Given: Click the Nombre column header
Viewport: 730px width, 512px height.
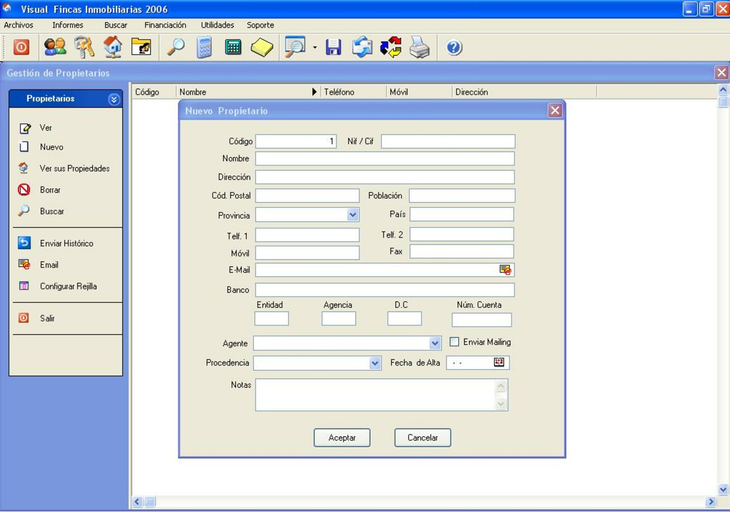Looking at the screenshot, I should 247,92.
